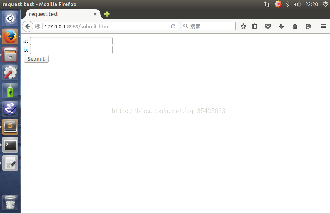Open System Settings gear-wrench icon
This screenshot has width=330, height=214.
point(10,73)
